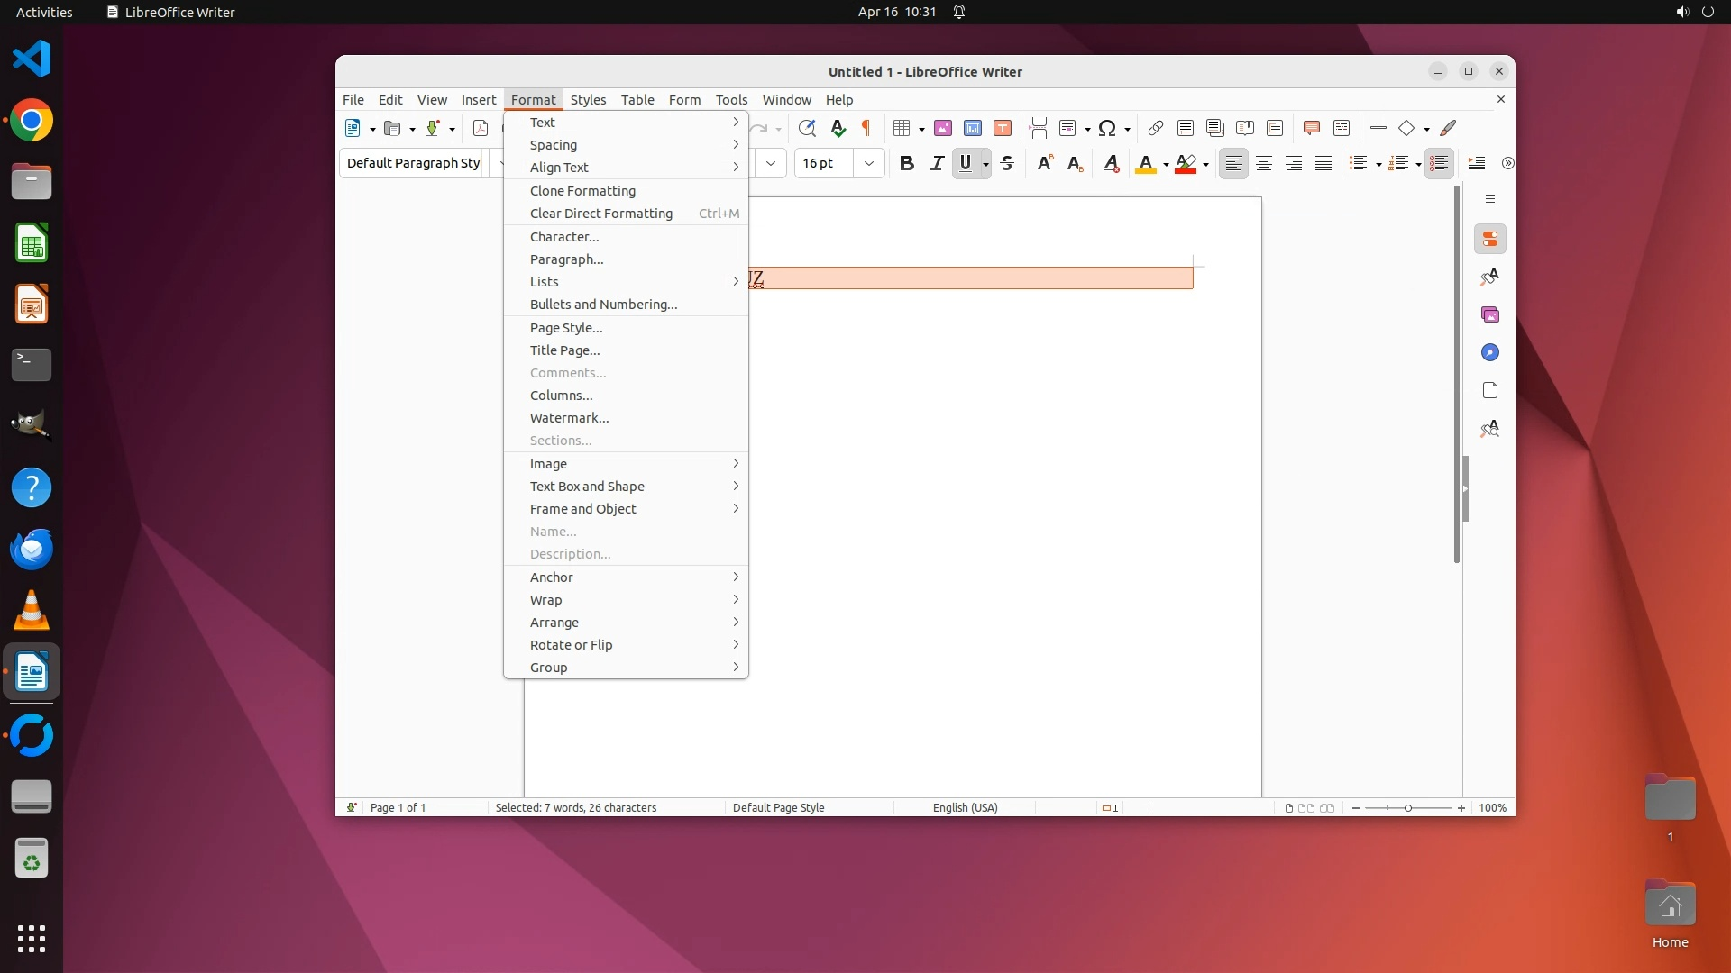Toggle formatting marks pilcrow icon
Screen dimensions: 1731x973
(866, 128)
